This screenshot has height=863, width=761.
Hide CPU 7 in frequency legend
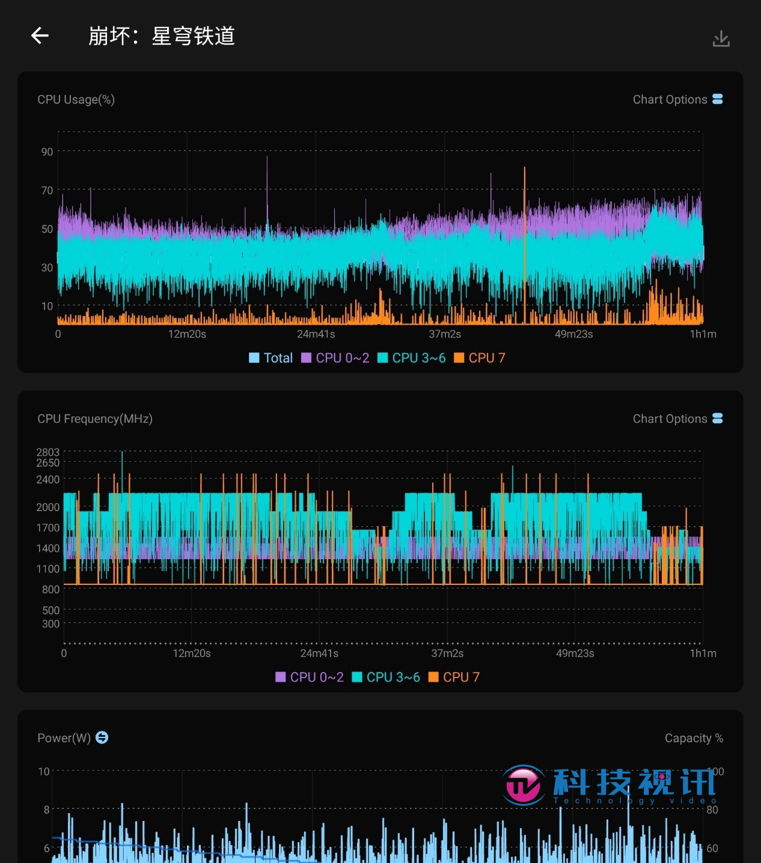454,677
